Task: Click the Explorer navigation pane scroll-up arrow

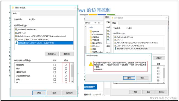Action: coord(85,27)
